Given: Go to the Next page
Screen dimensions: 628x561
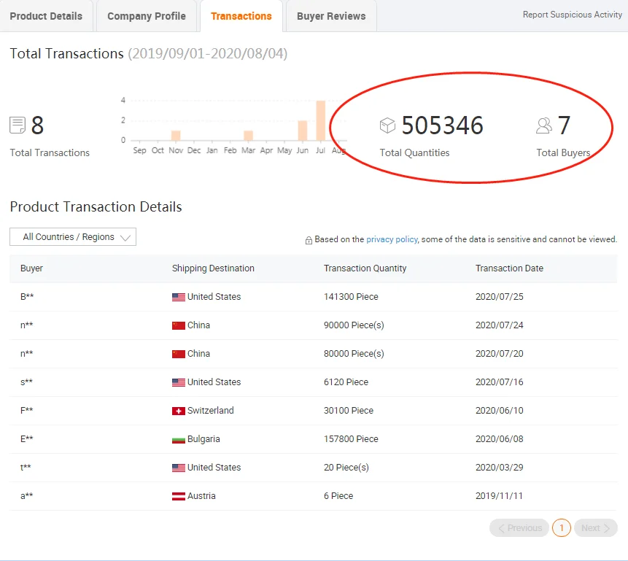Looking at the screenshot, I should pyautogui.click(x=595, y=528).
